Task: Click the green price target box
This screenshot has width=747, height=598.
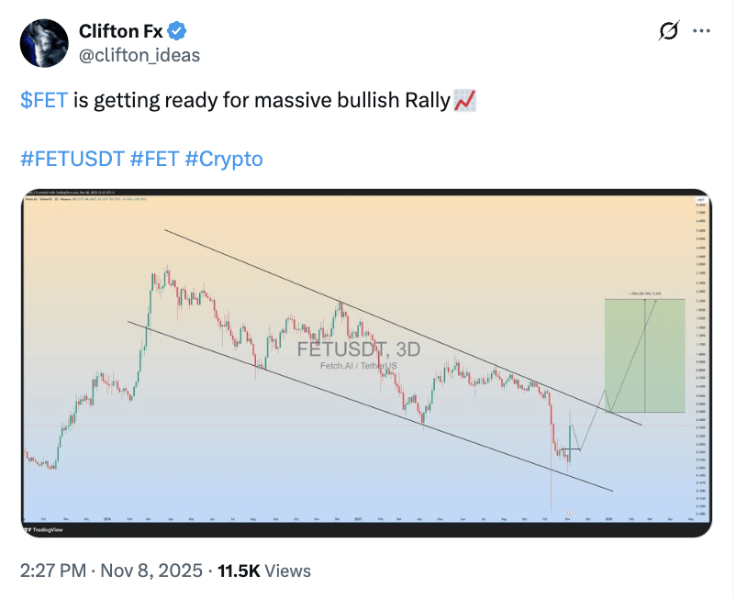Action: 644,355
